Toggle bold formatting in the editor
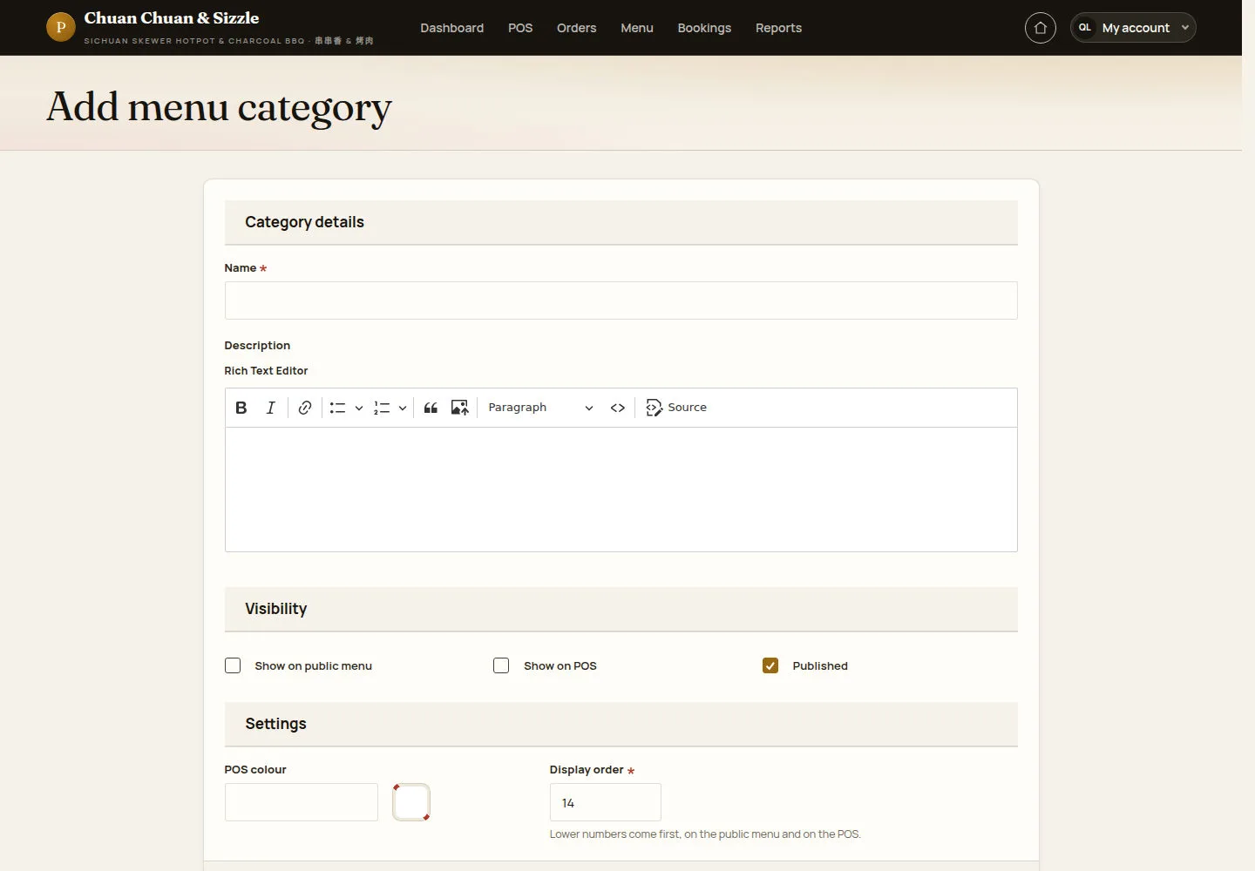Viewport: 1255px width, 871px height. (x=241, y=408)
